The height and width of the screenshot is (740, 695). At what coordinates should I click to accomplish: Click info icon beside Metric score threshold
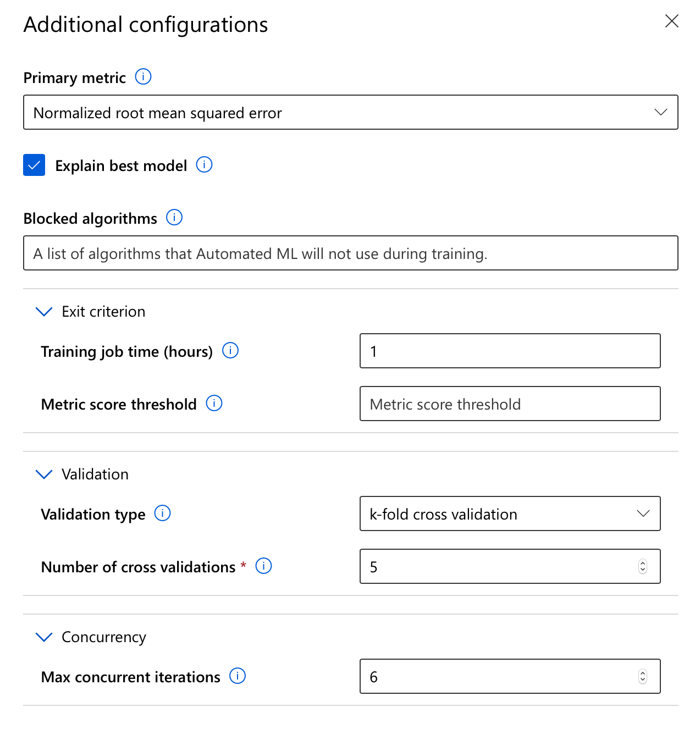pos(214,403)
